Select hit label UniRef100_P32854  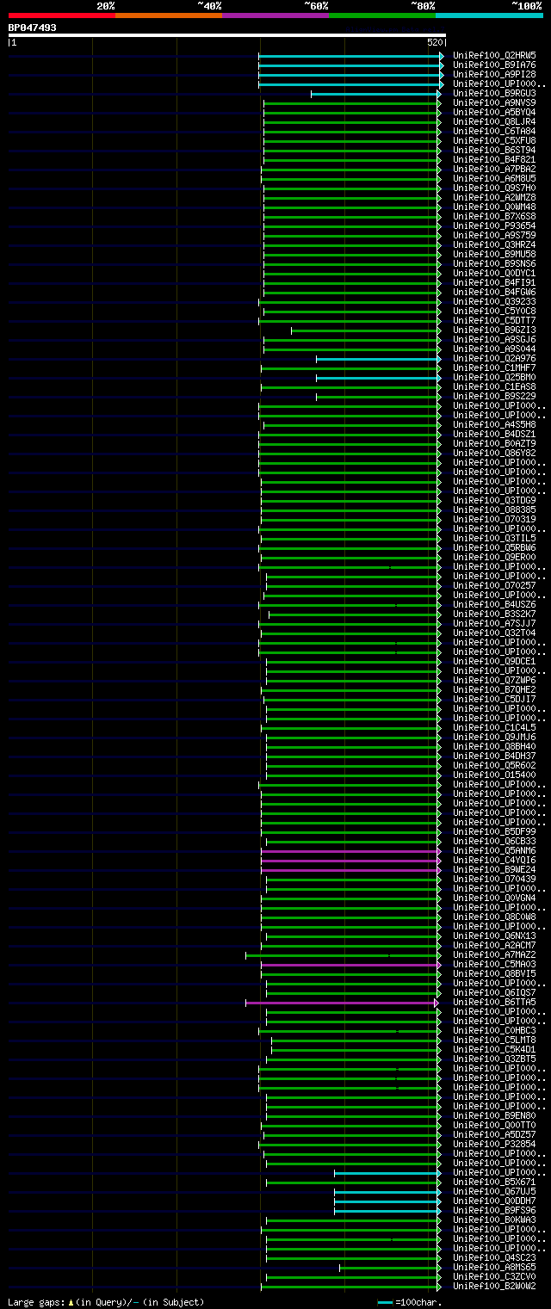(494, 1144)
